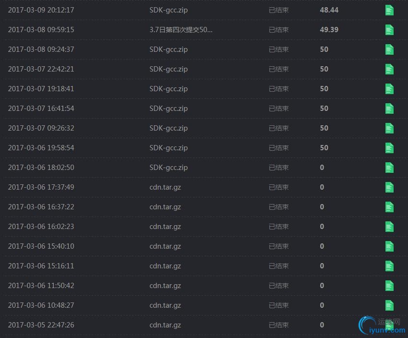Viewport: 408px width, 338px height.
Task: Select the timestamp 2017-03-06 15:16:11
Action: point(41,266)
